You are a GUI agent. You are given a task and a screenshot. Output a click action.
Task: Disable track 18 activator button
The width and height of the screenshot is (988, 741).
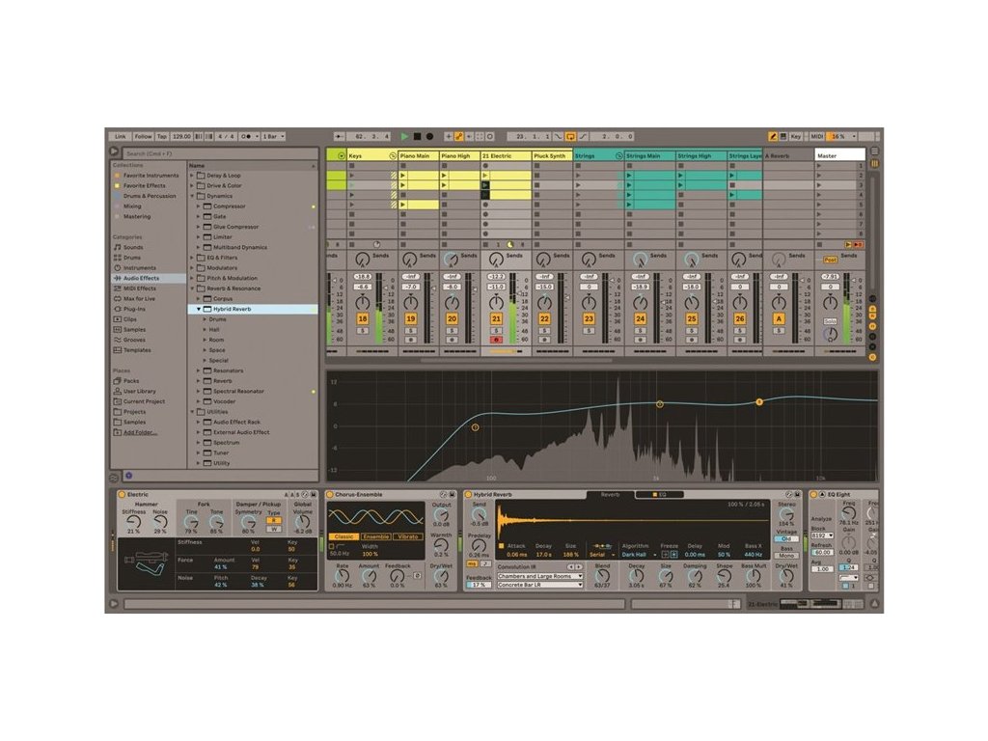(363, 318)
